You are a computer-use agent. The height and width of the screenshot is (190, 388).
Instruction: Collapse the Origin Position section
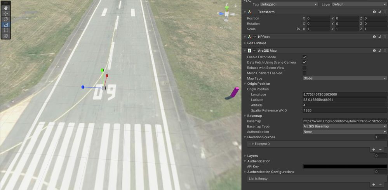click(245, 84)
